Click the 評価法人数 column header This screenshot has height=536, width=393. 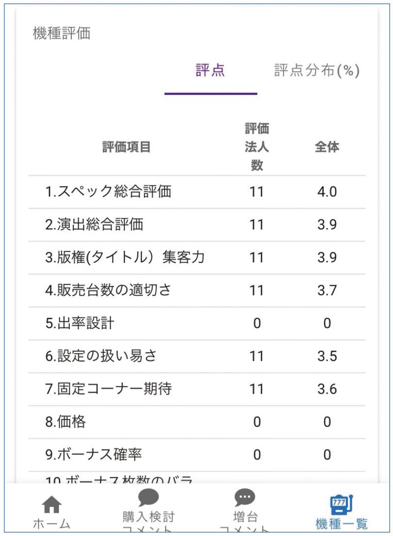[256, 147]
